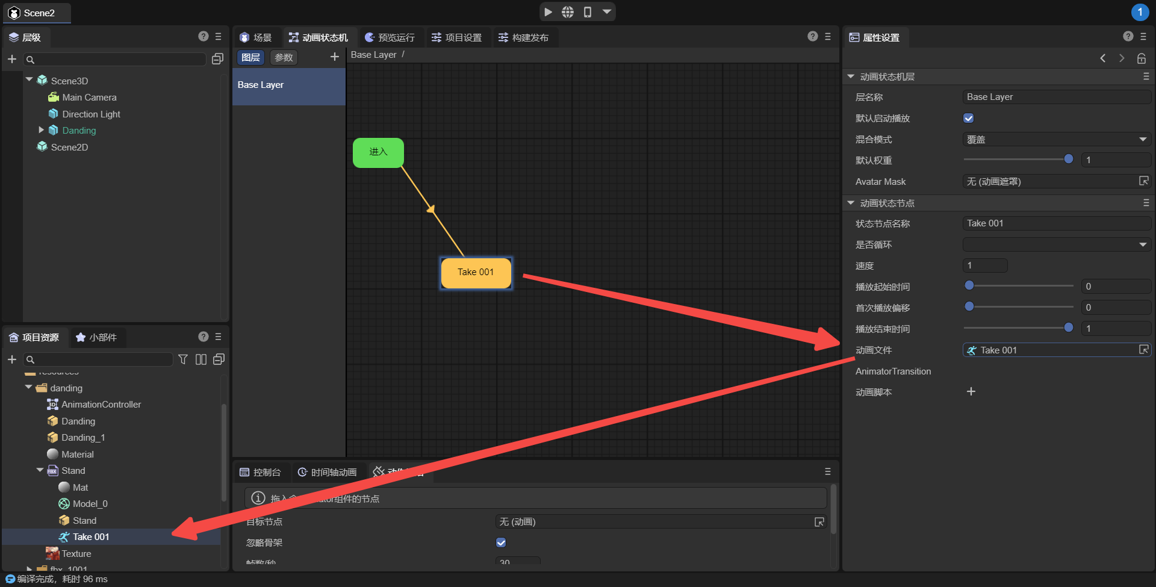Click the Avatar Mask picker icon
The width and height of the screenshot is (1156, 587).
(x=1143, y=181)
